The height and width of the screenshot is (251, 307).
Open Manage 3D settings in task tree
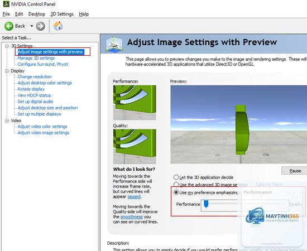[x=36, y=58]
